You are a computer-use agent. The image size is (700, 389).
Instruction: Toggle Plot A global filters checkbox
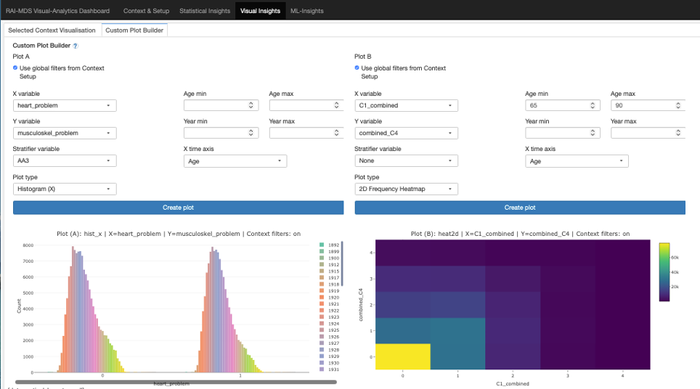pyautogui.click(x=15, y=67)
